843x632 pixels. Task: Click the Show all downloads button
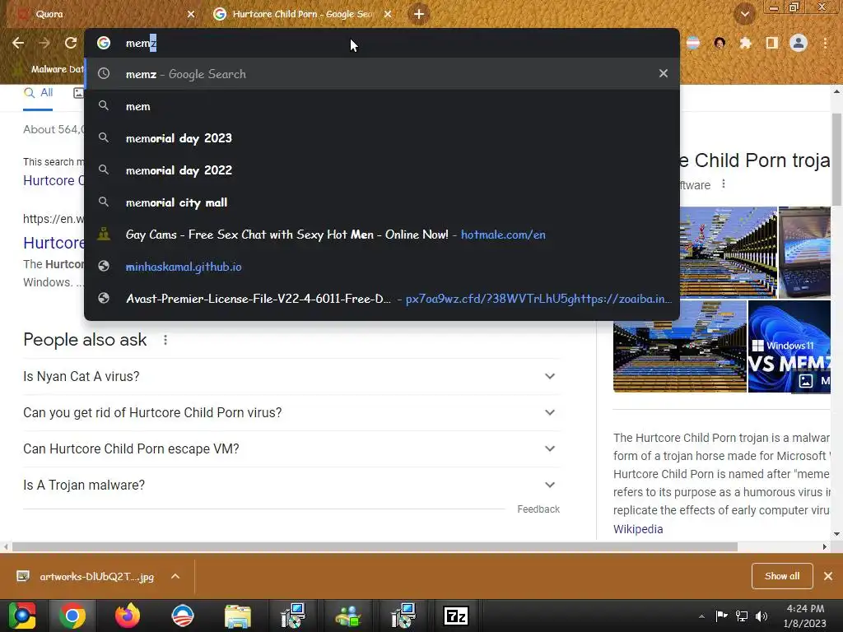tap(782, 576)
